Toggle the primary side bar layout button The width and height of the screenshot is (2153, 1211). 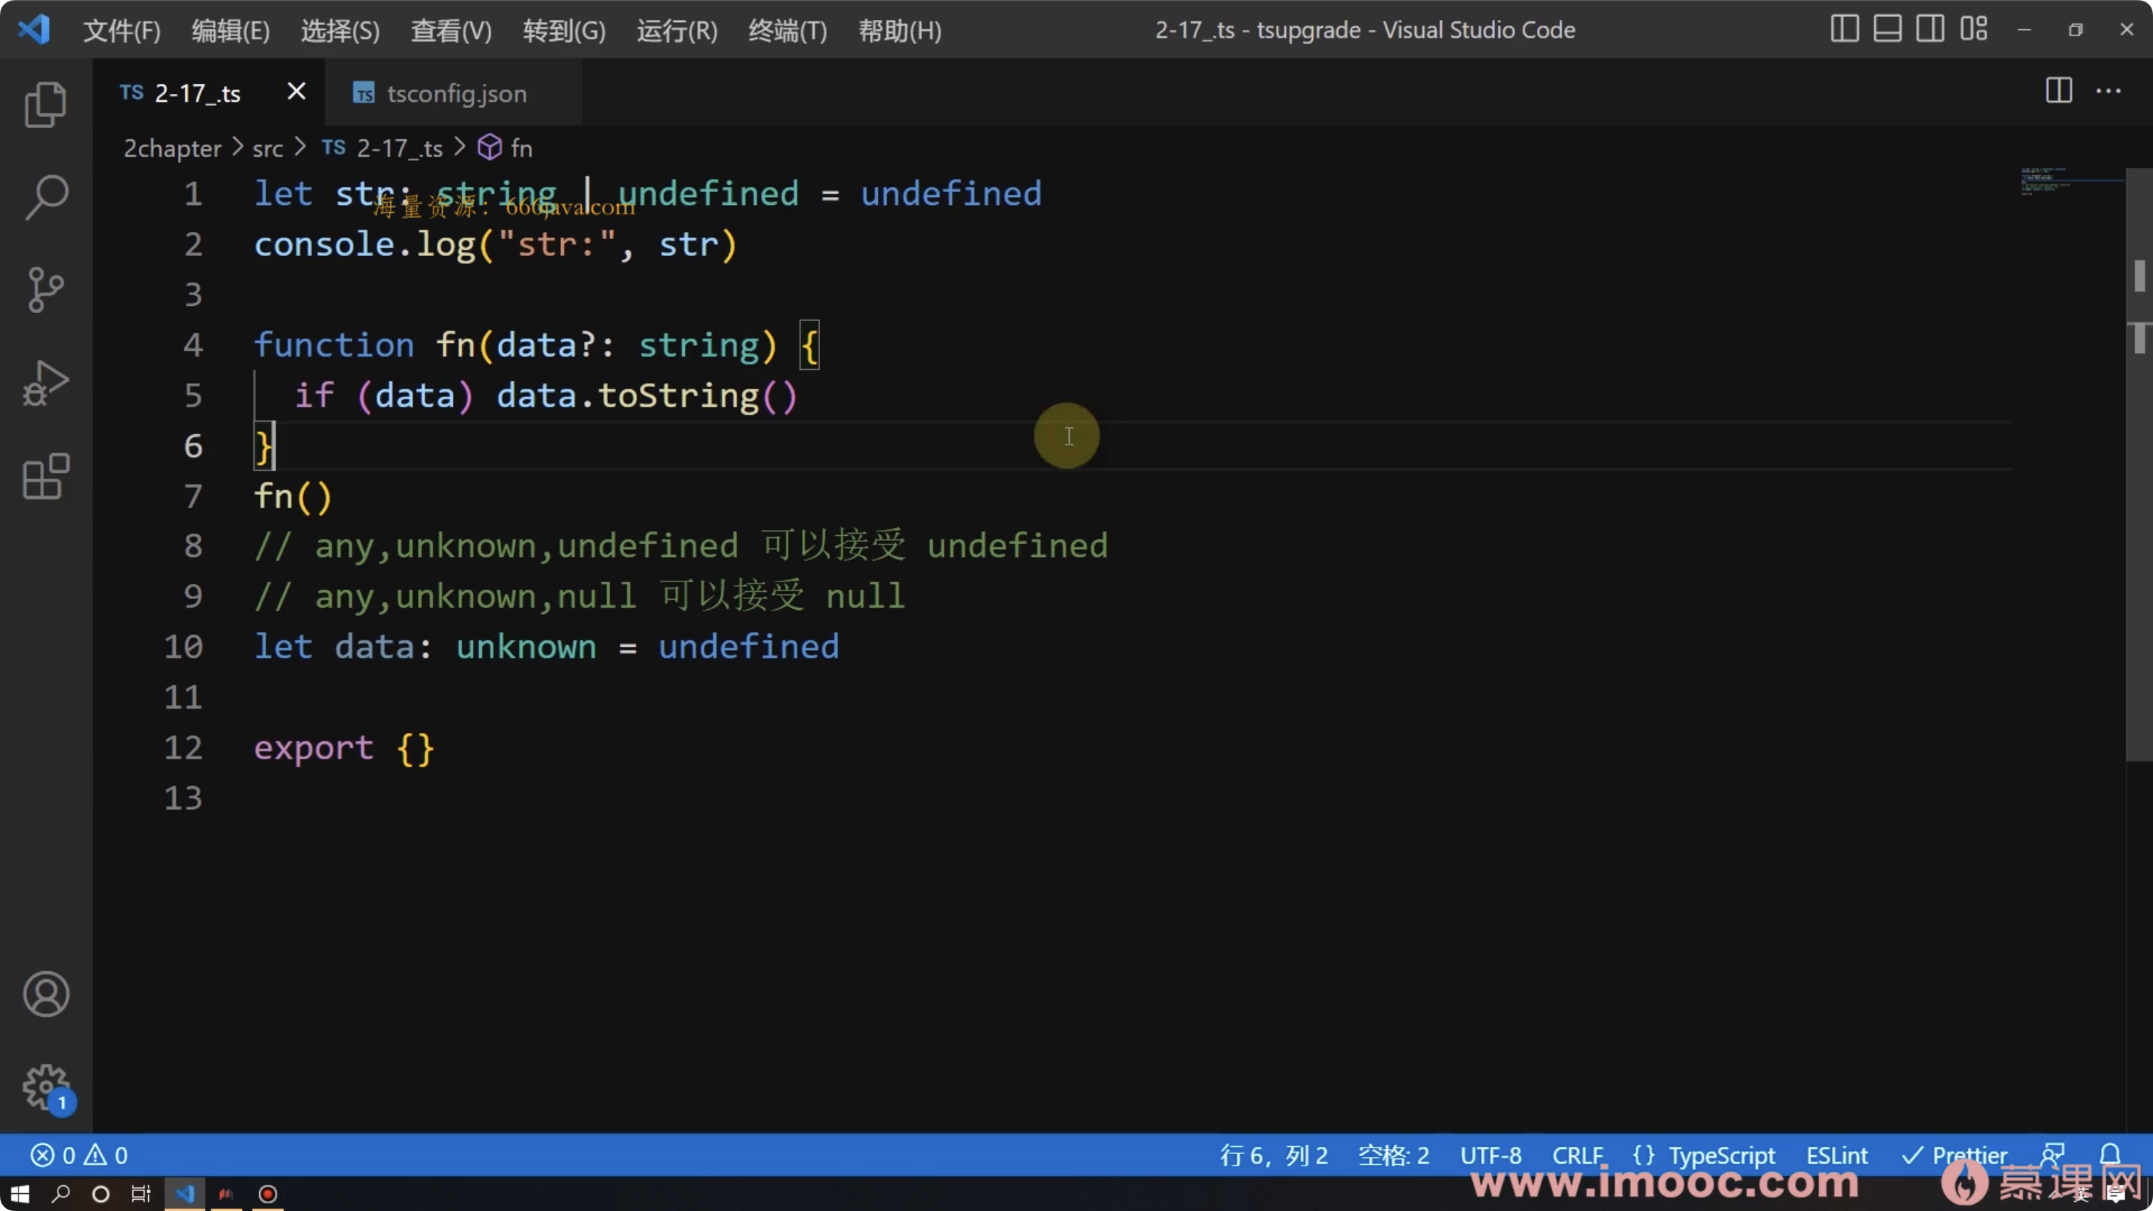point(1845,29)
